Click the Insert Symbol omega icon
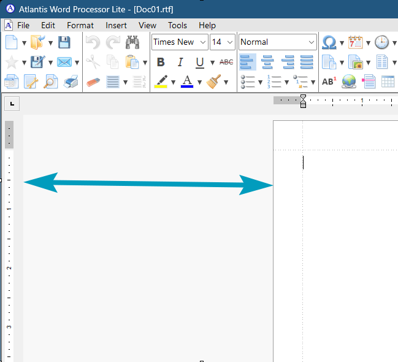The width and height of the screenshot is (398, 362). pyautogui.click(x=329, y=42)
